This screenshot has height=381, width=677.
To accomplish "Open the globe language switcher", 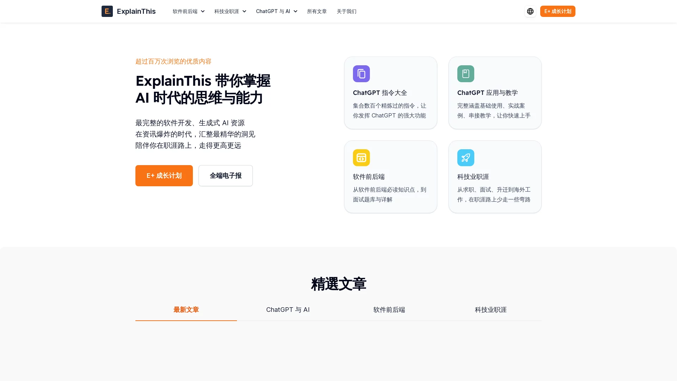I will click(530, 11).
